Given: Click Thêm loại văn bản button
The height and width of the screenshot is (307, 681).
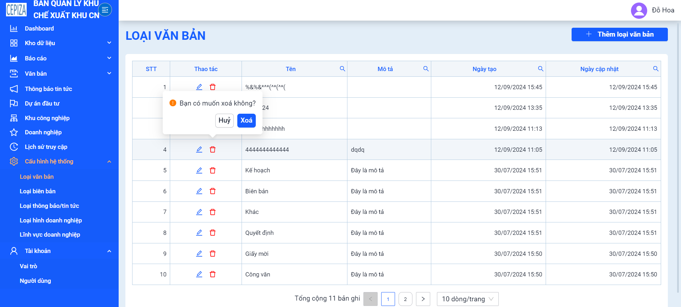Looking at the screenshot, I should (x=620, y=34).
